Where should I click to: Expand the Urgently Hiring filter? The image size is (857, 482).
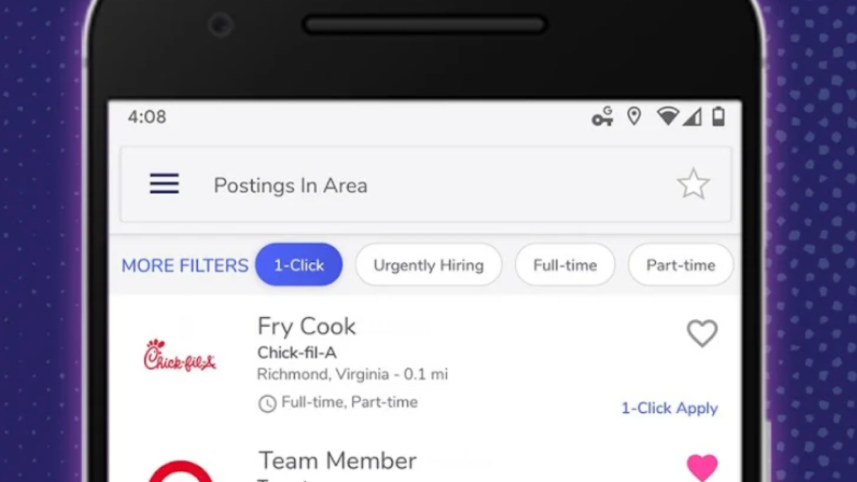[428, 265]
